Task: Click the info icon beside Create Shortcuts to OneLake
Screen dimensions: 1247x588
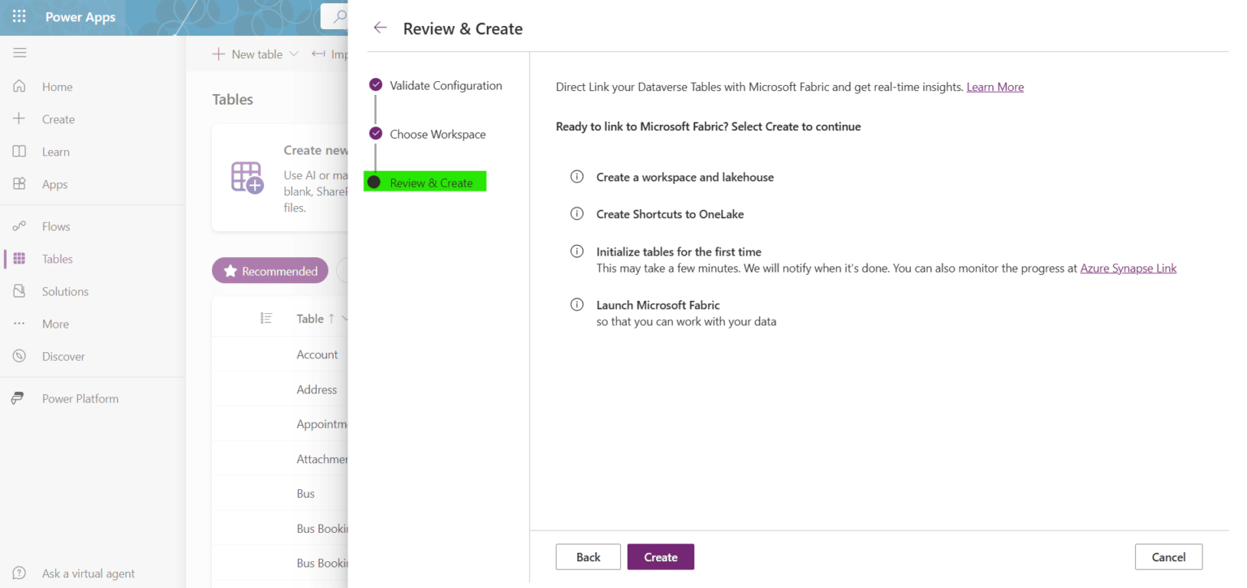Action: 576,213
